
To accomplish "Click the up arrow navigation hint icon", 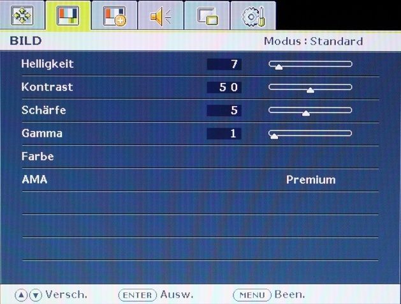I will pyautogui.click(x=21, y=295).
